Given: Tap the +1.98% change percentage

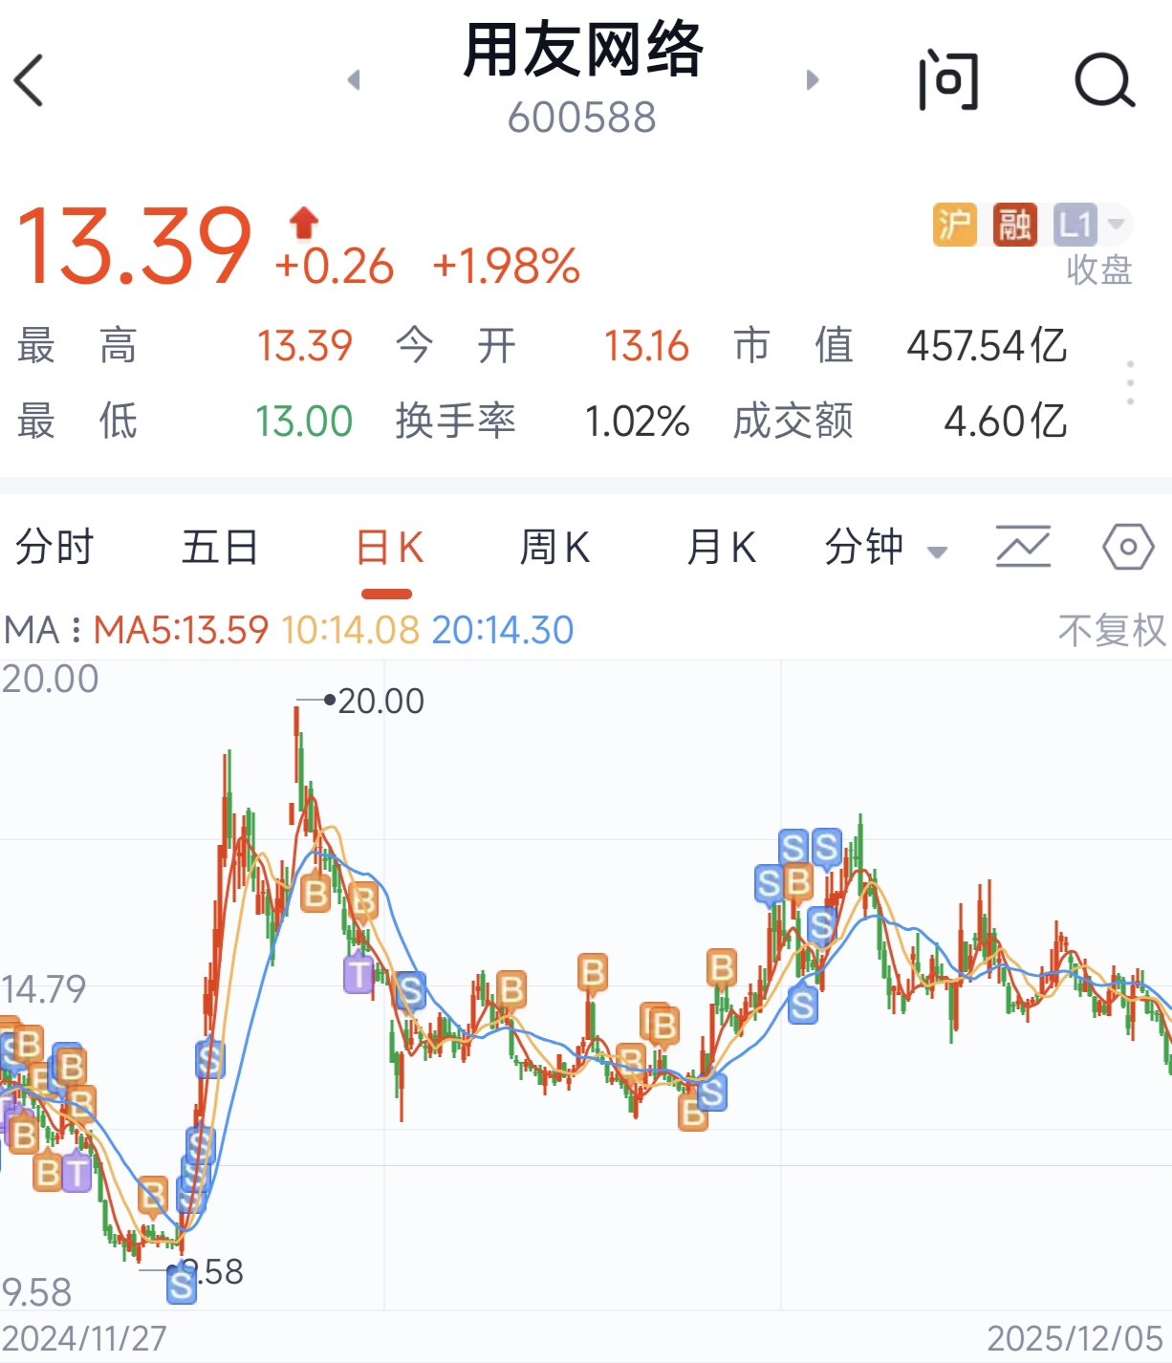Looking at the screenshot, I should click(506, 266).
